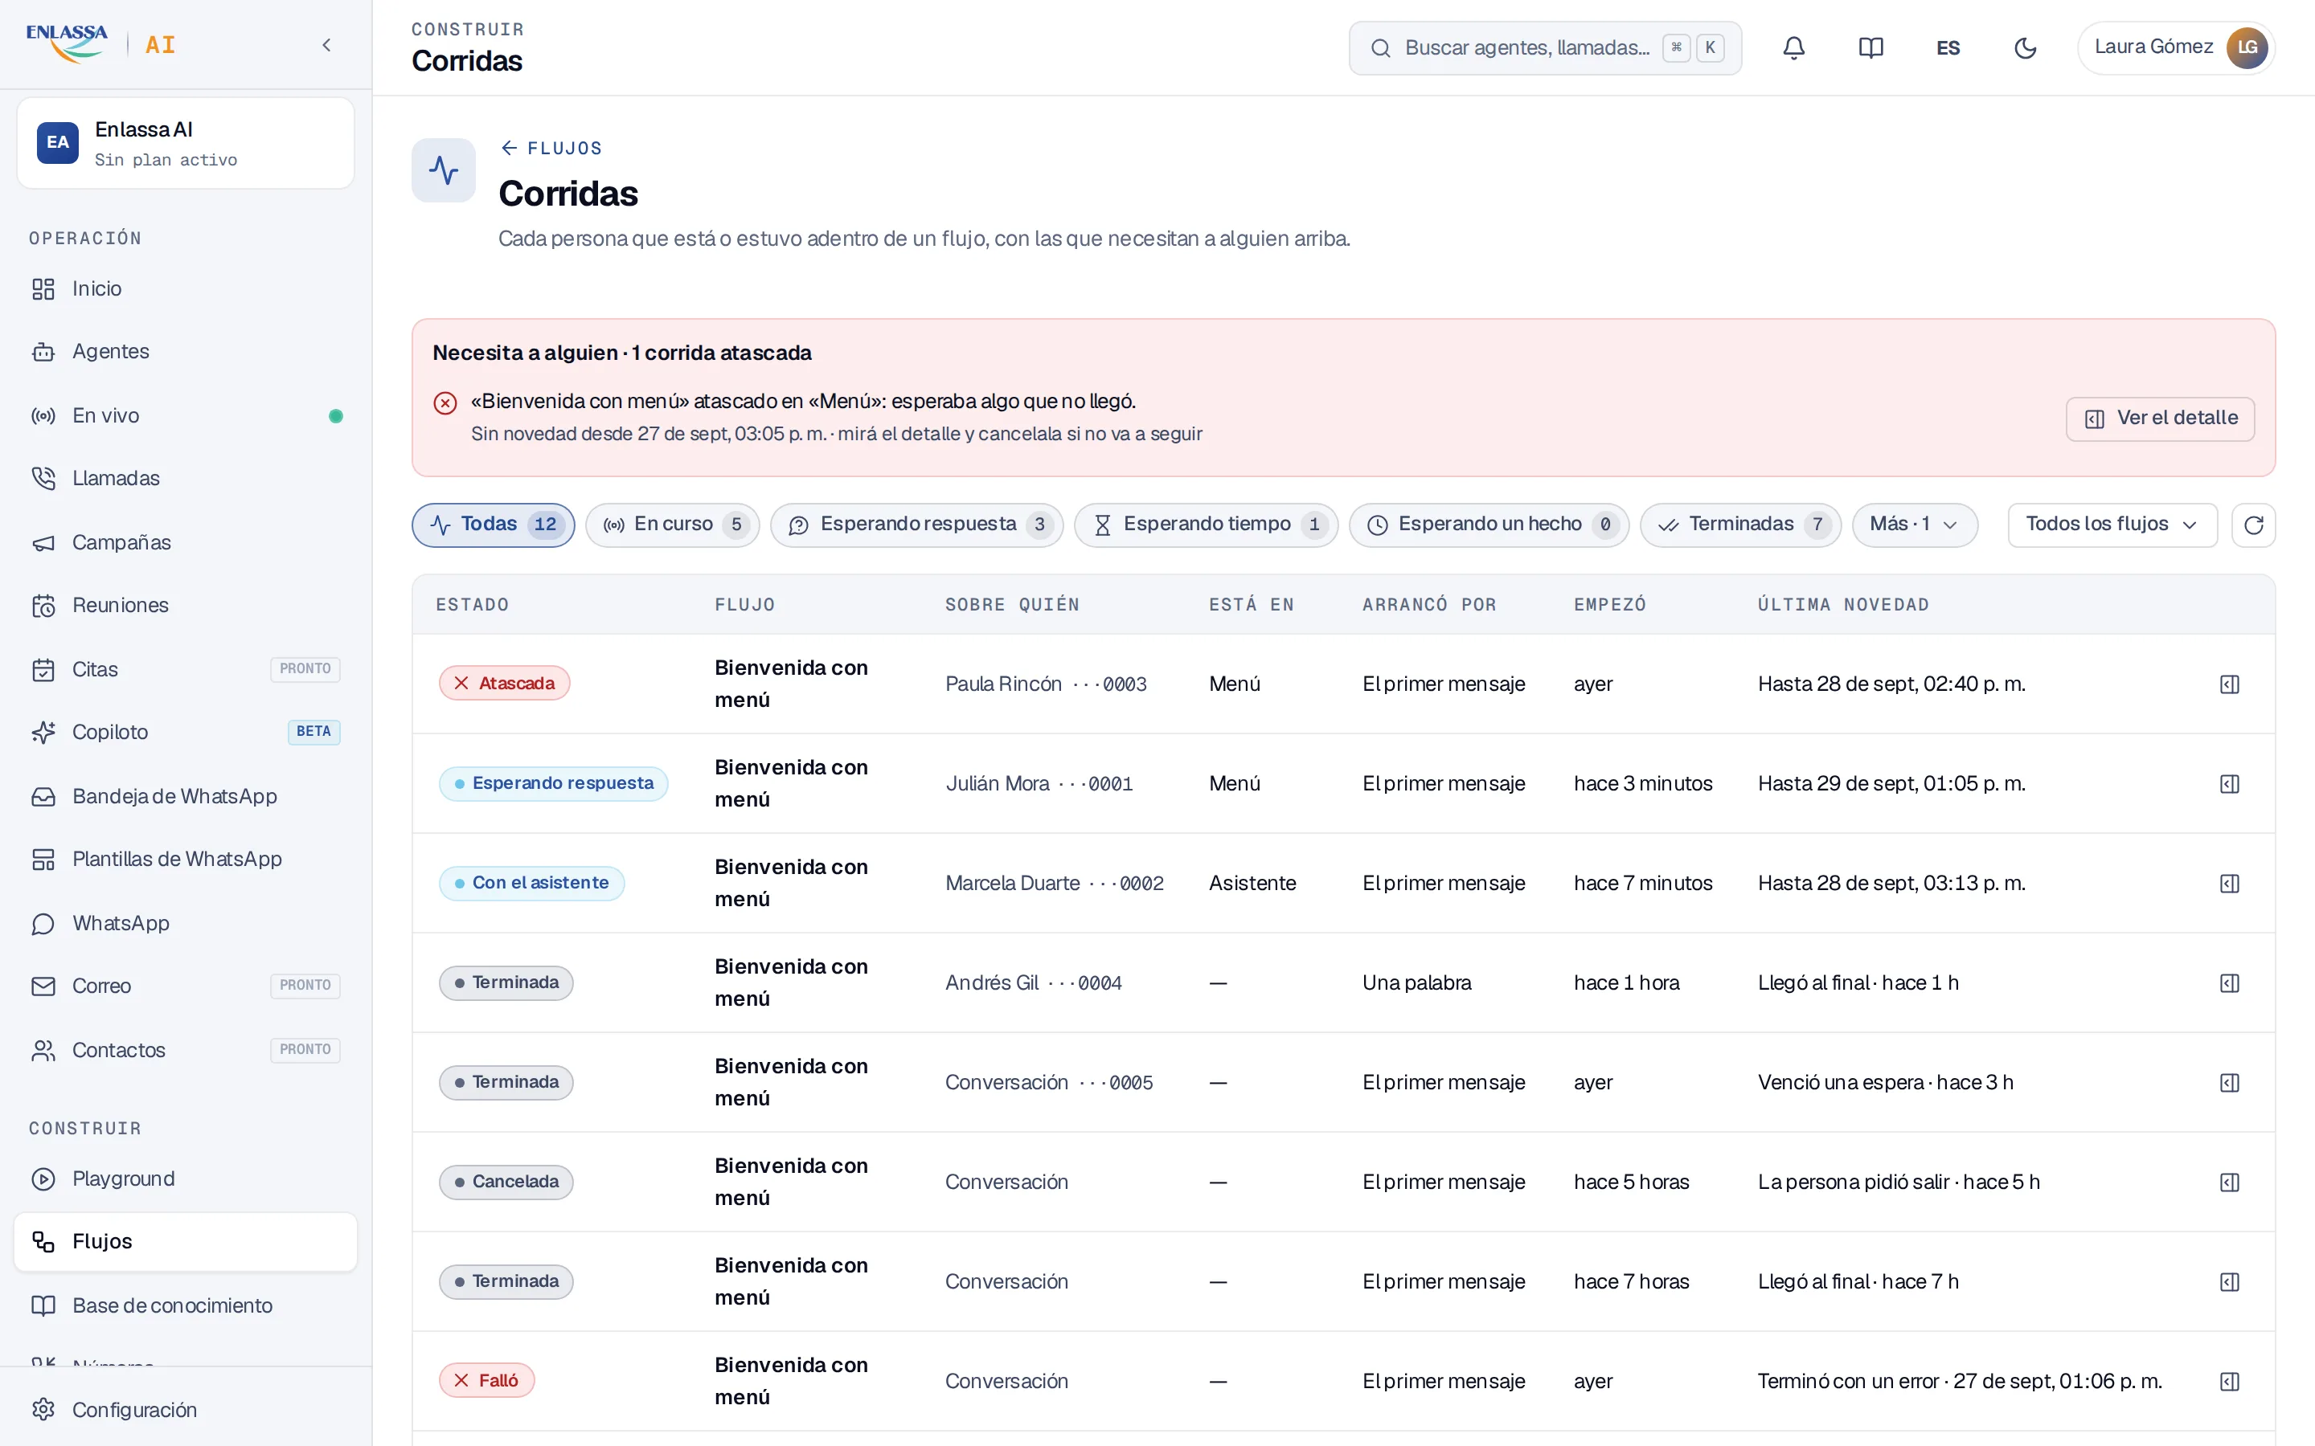
Task: Click the Atascada status badge
Action: (x=504, y=683)
